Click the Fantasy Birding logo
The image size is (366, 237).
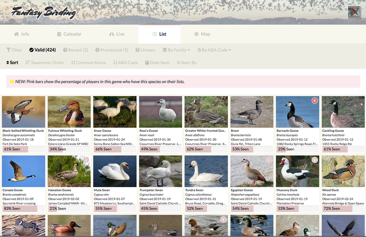pos(43,12)
